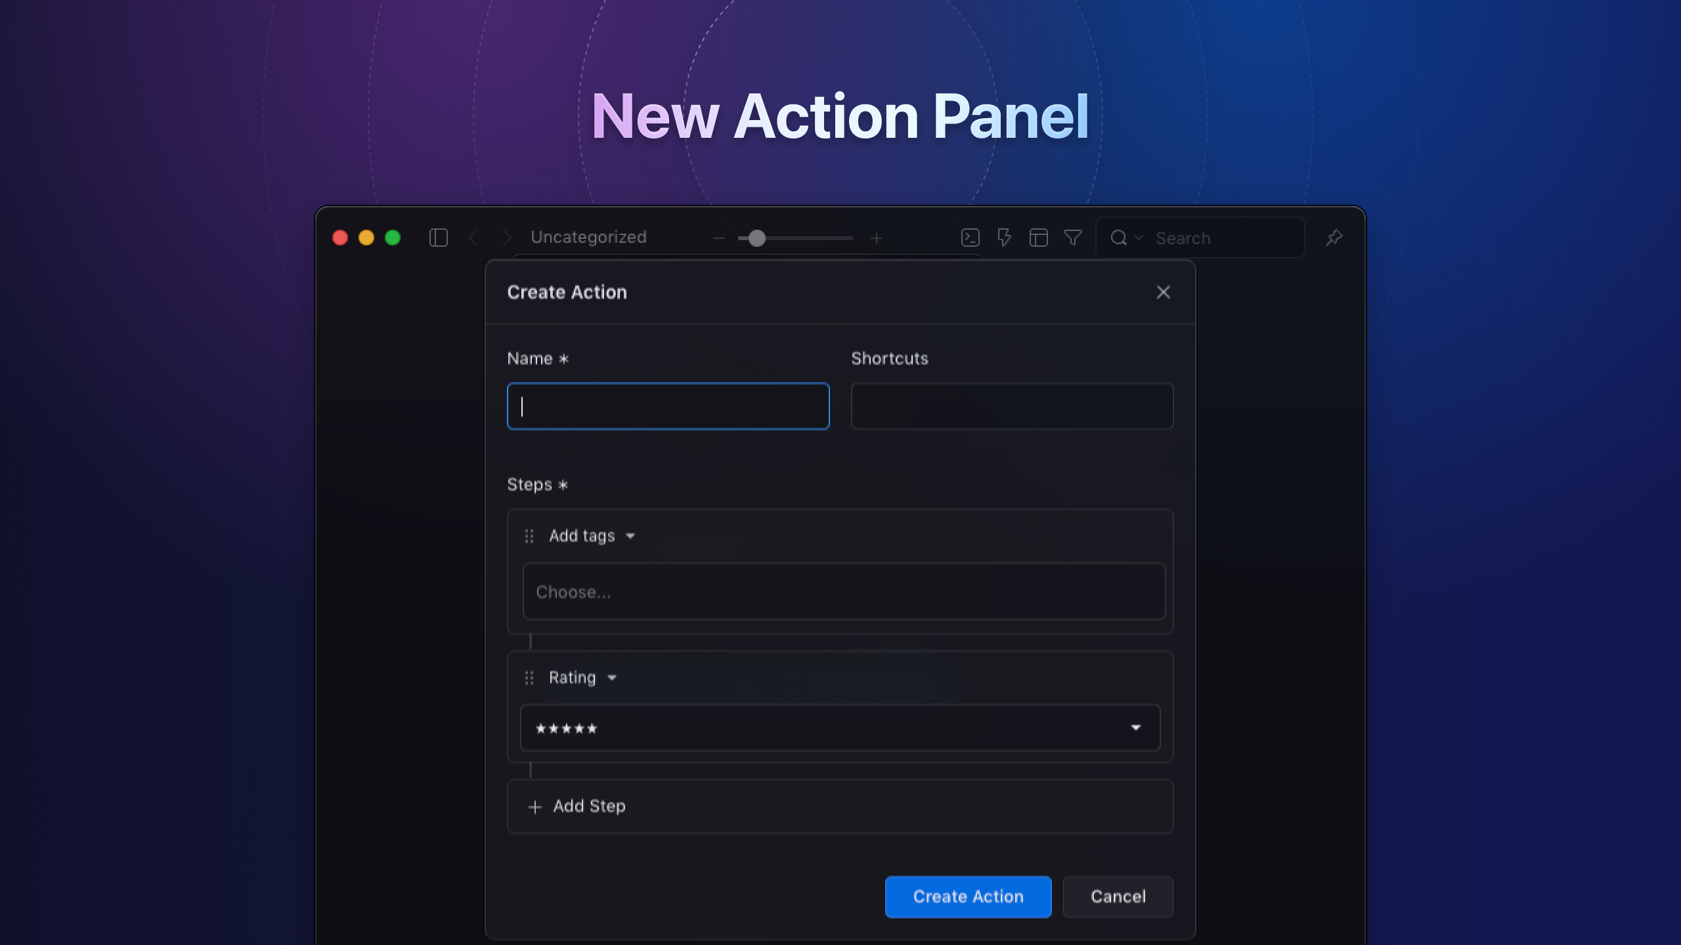Click the magnifying glass in the search bar
This screenshot has width=1681, height=945.
[x=1119, y=238]
